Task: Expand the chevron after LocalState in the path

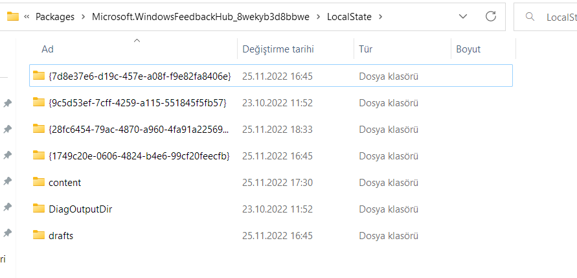Action: [x=380, y=17]
